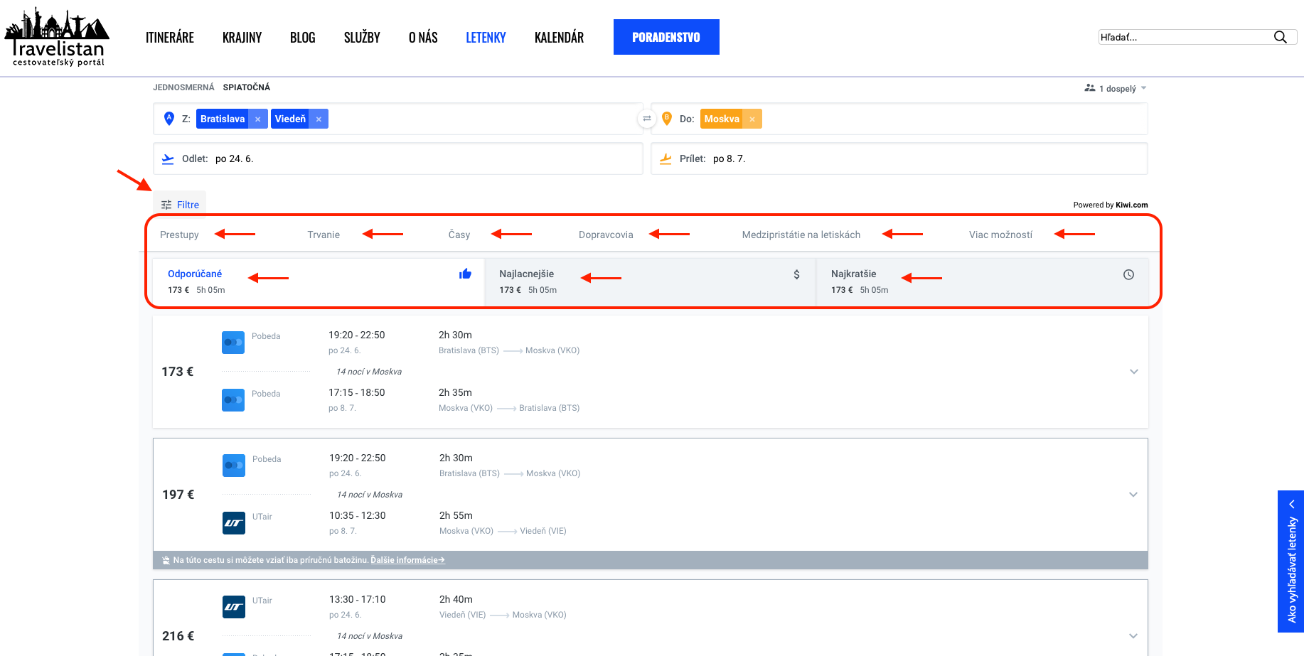Click the 173 € price of first result
Screen dimensions: 1304x656
[x=177, y=372]
